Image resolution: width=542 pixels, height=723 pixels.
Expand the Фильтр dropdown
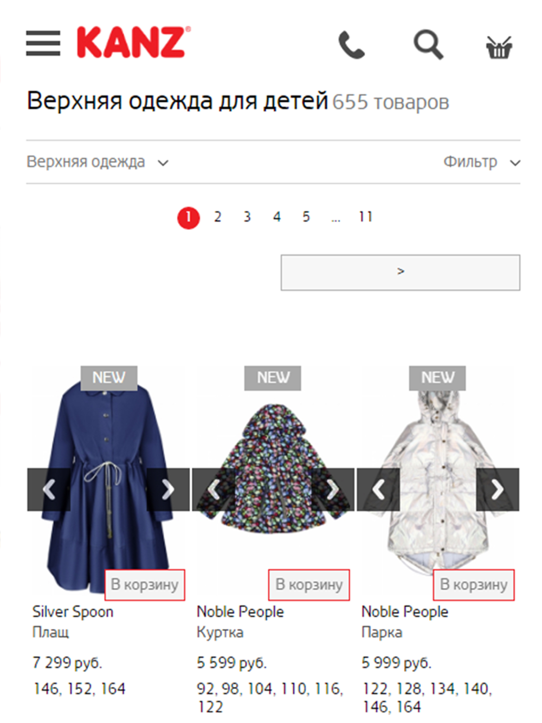coord(482,162)
